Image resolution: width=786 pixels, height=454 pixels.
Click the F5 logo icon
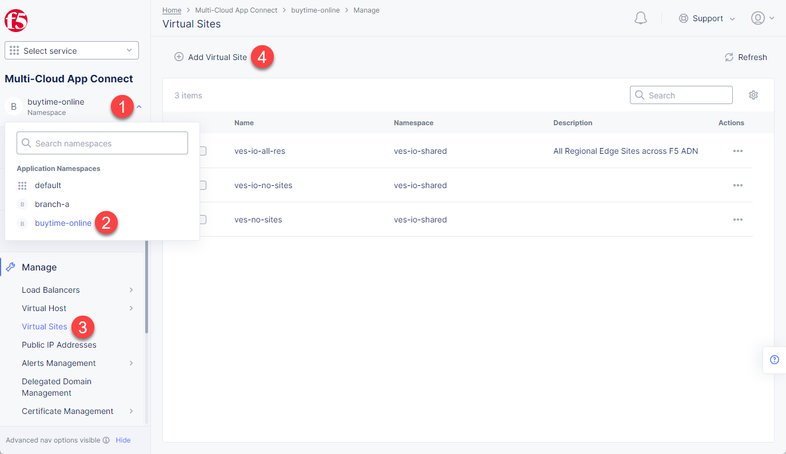coord(16,21)
